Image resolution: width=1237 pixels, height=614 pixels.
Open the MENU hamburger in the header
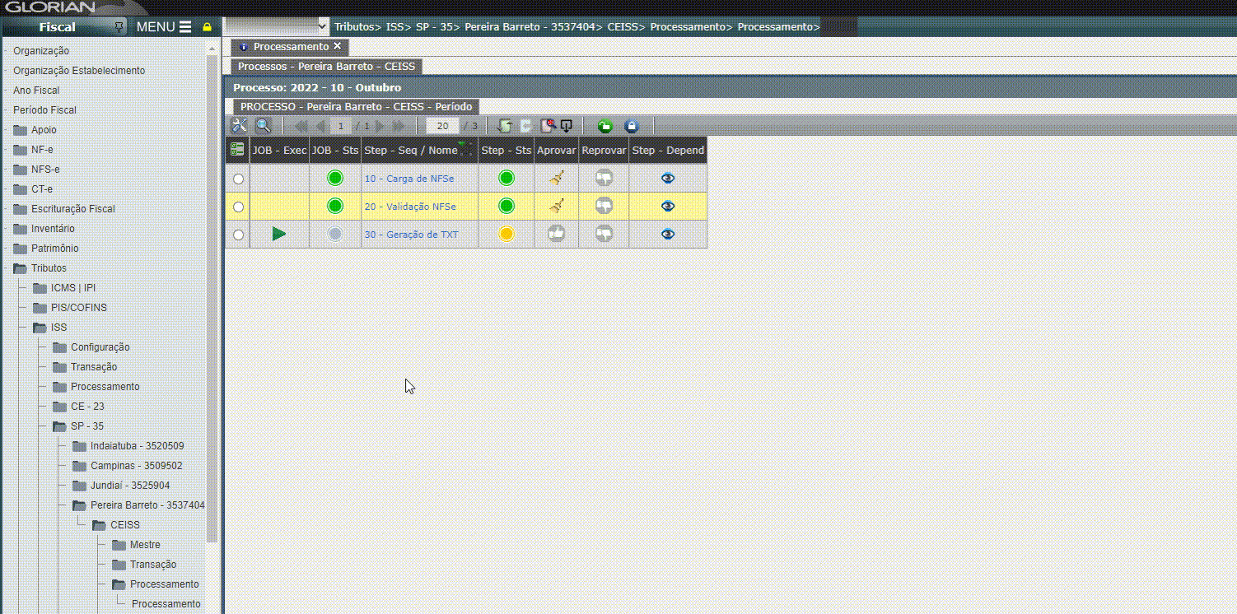[x=164, y=26]
